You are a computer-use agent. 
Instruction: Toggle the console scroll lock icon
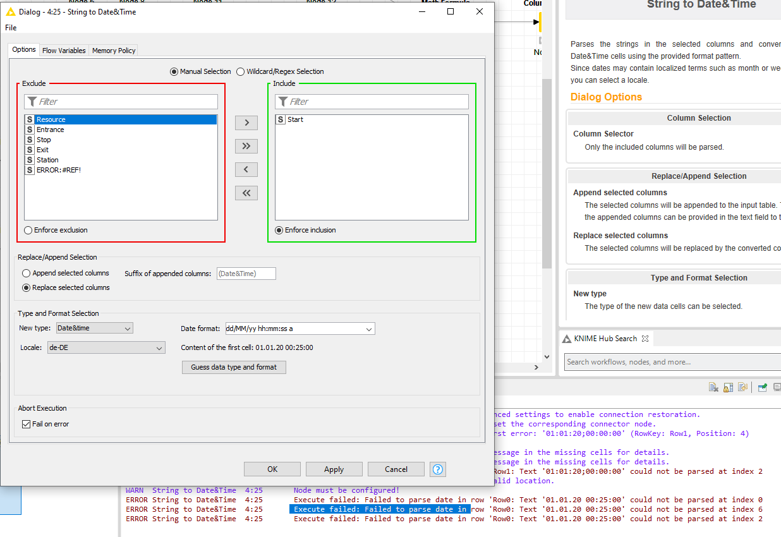(728, 388)
